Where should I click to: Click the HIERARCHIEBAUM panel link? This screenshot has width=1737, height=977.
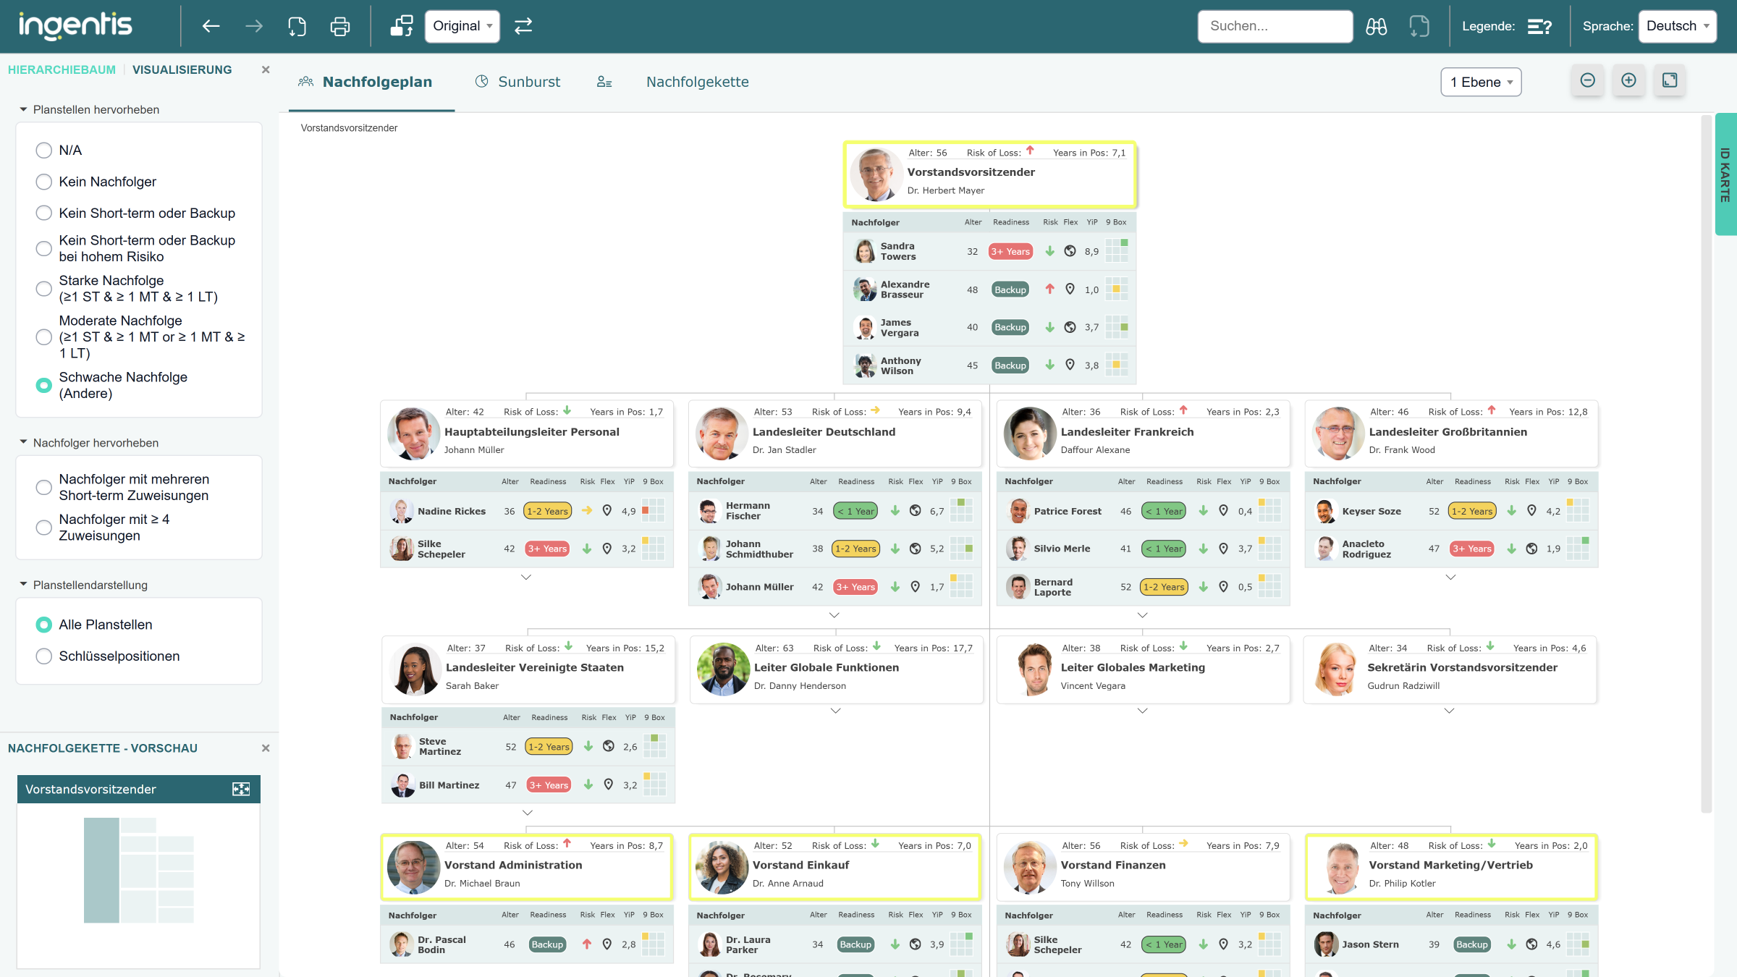(62, 69)
